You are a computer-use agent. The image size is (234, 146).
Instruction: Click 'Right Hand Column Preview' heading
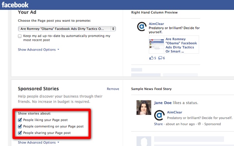coord(154,12)
